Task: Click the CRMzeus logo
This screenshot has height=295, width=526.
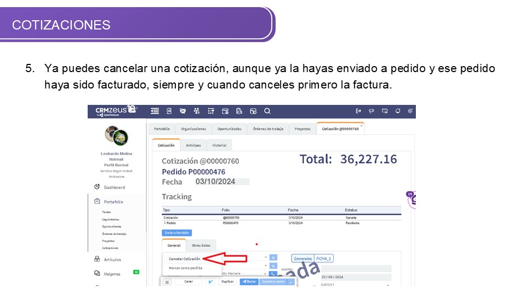Action: pyautogui.click(x=116, y=110)
